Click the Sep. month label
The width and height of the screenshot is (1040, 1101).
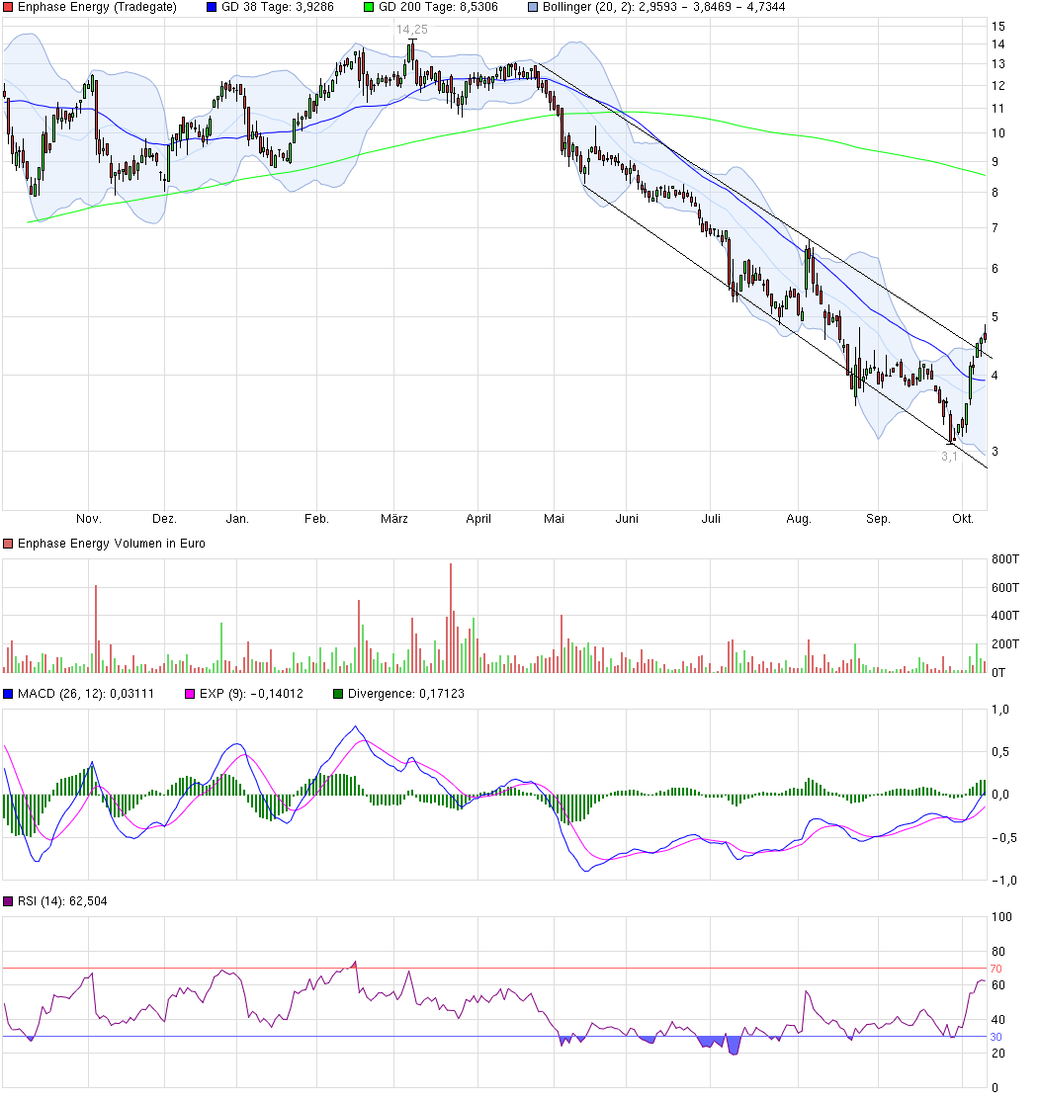[878, 519]
